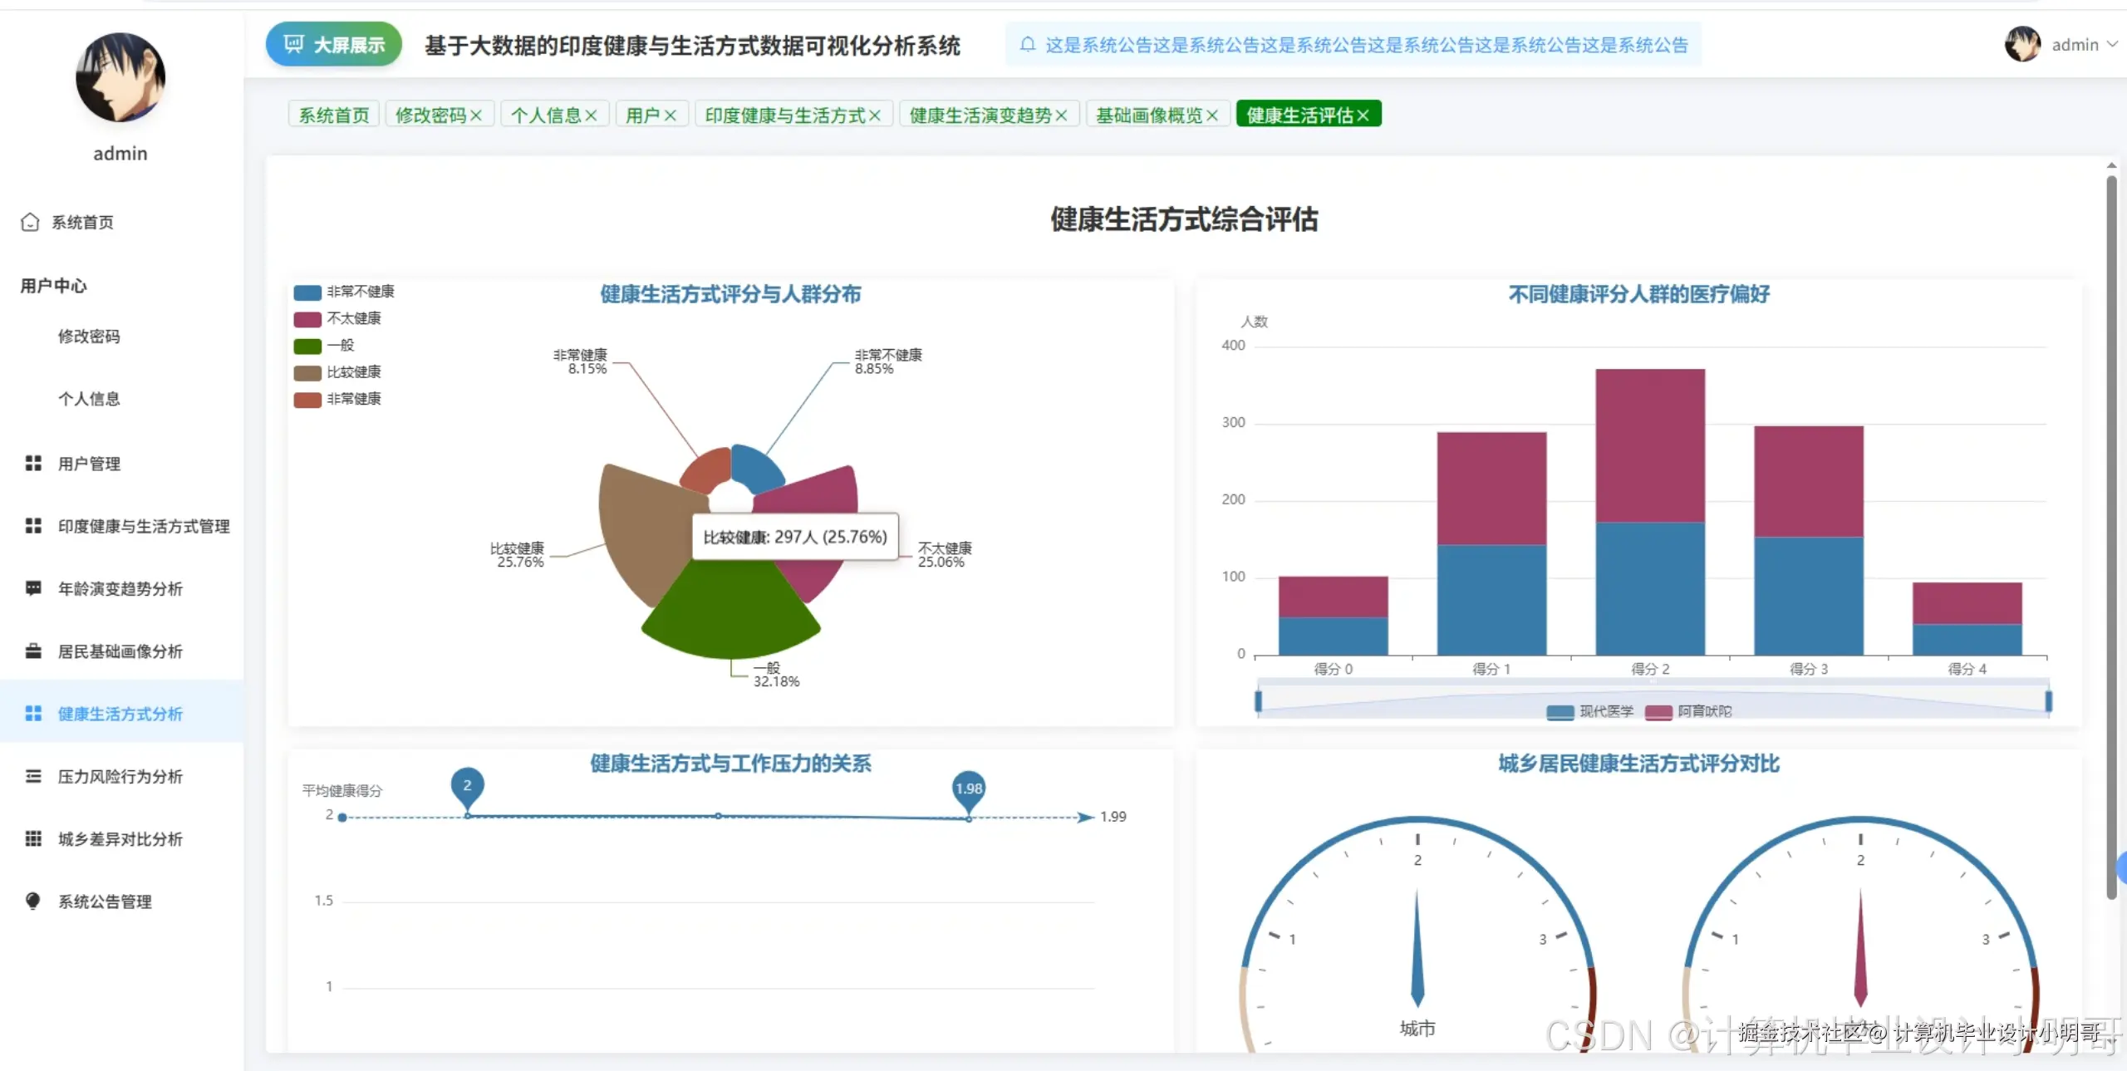
Task: Click the 大屏展示 button
Action: pyautogui.click(x=334, y=45)
